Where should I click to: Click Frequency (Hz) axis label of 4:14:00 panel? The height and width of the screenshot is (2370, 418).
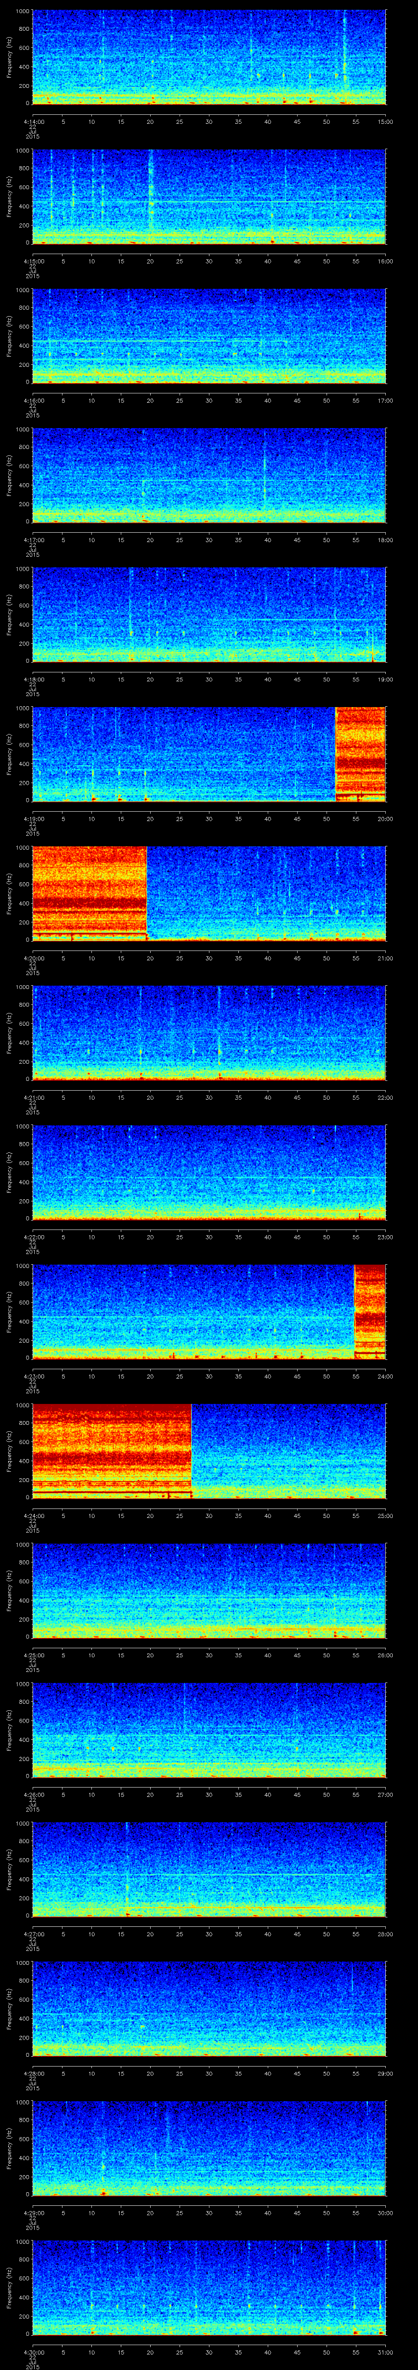click(x=9, y=58)
